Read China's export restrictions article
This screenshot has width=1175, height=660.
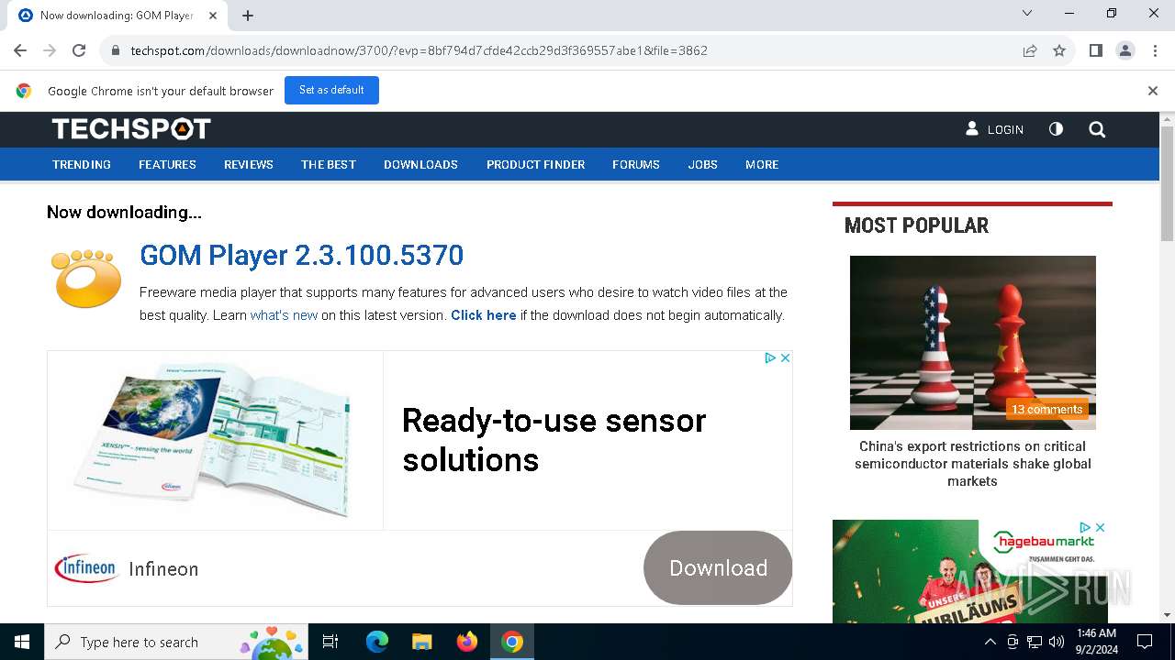point(972,464)
